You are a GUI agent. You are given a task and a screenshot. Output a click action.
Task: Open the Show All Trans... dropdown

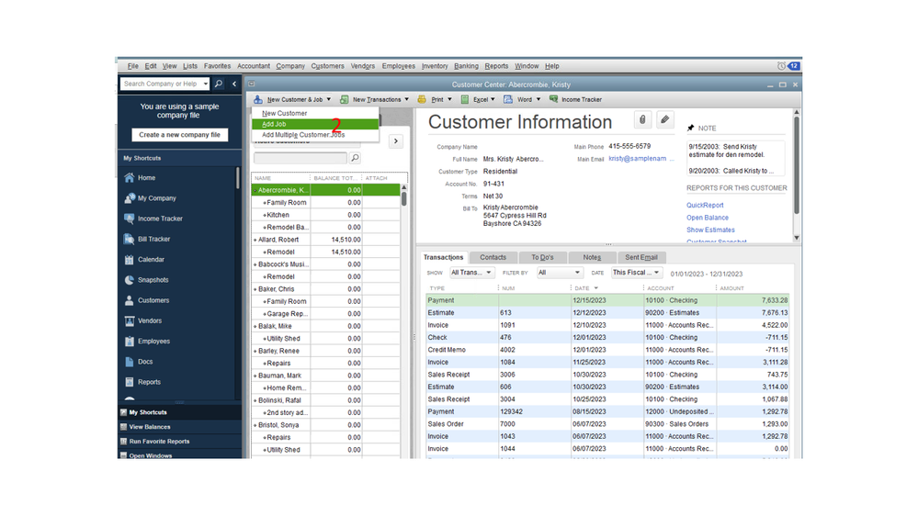[x=472, y=273]
